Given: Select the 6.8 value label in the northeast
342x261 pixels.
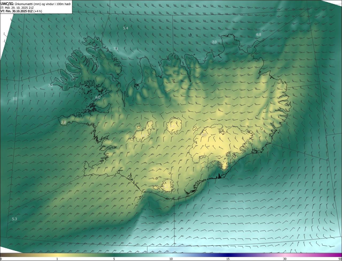Looking at the screenshot, I should pos(258,35).
